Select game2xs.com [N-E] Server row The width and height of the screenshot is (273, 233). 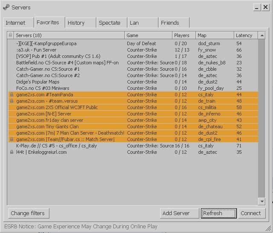coord(133,114)
